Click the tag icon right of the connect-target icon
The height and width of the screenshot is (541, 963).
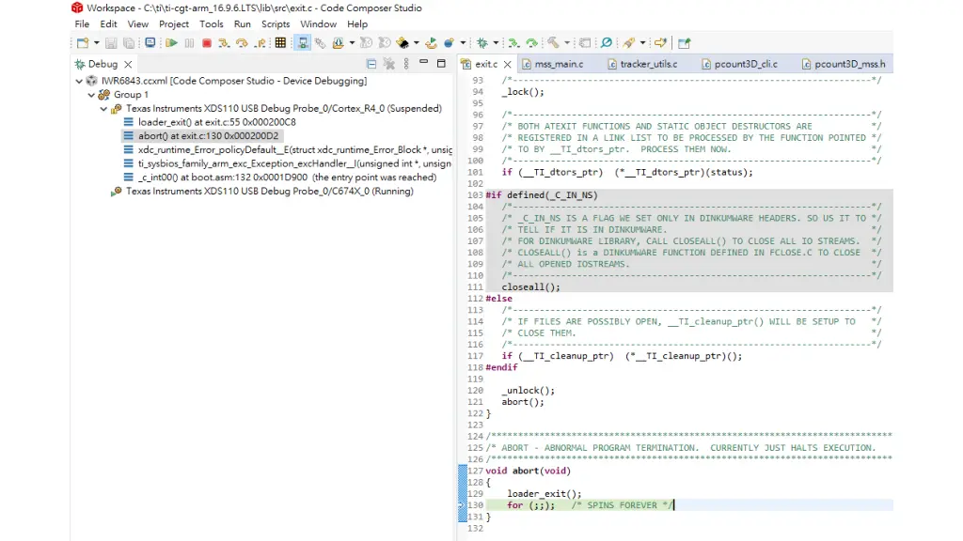pos(320,43)
